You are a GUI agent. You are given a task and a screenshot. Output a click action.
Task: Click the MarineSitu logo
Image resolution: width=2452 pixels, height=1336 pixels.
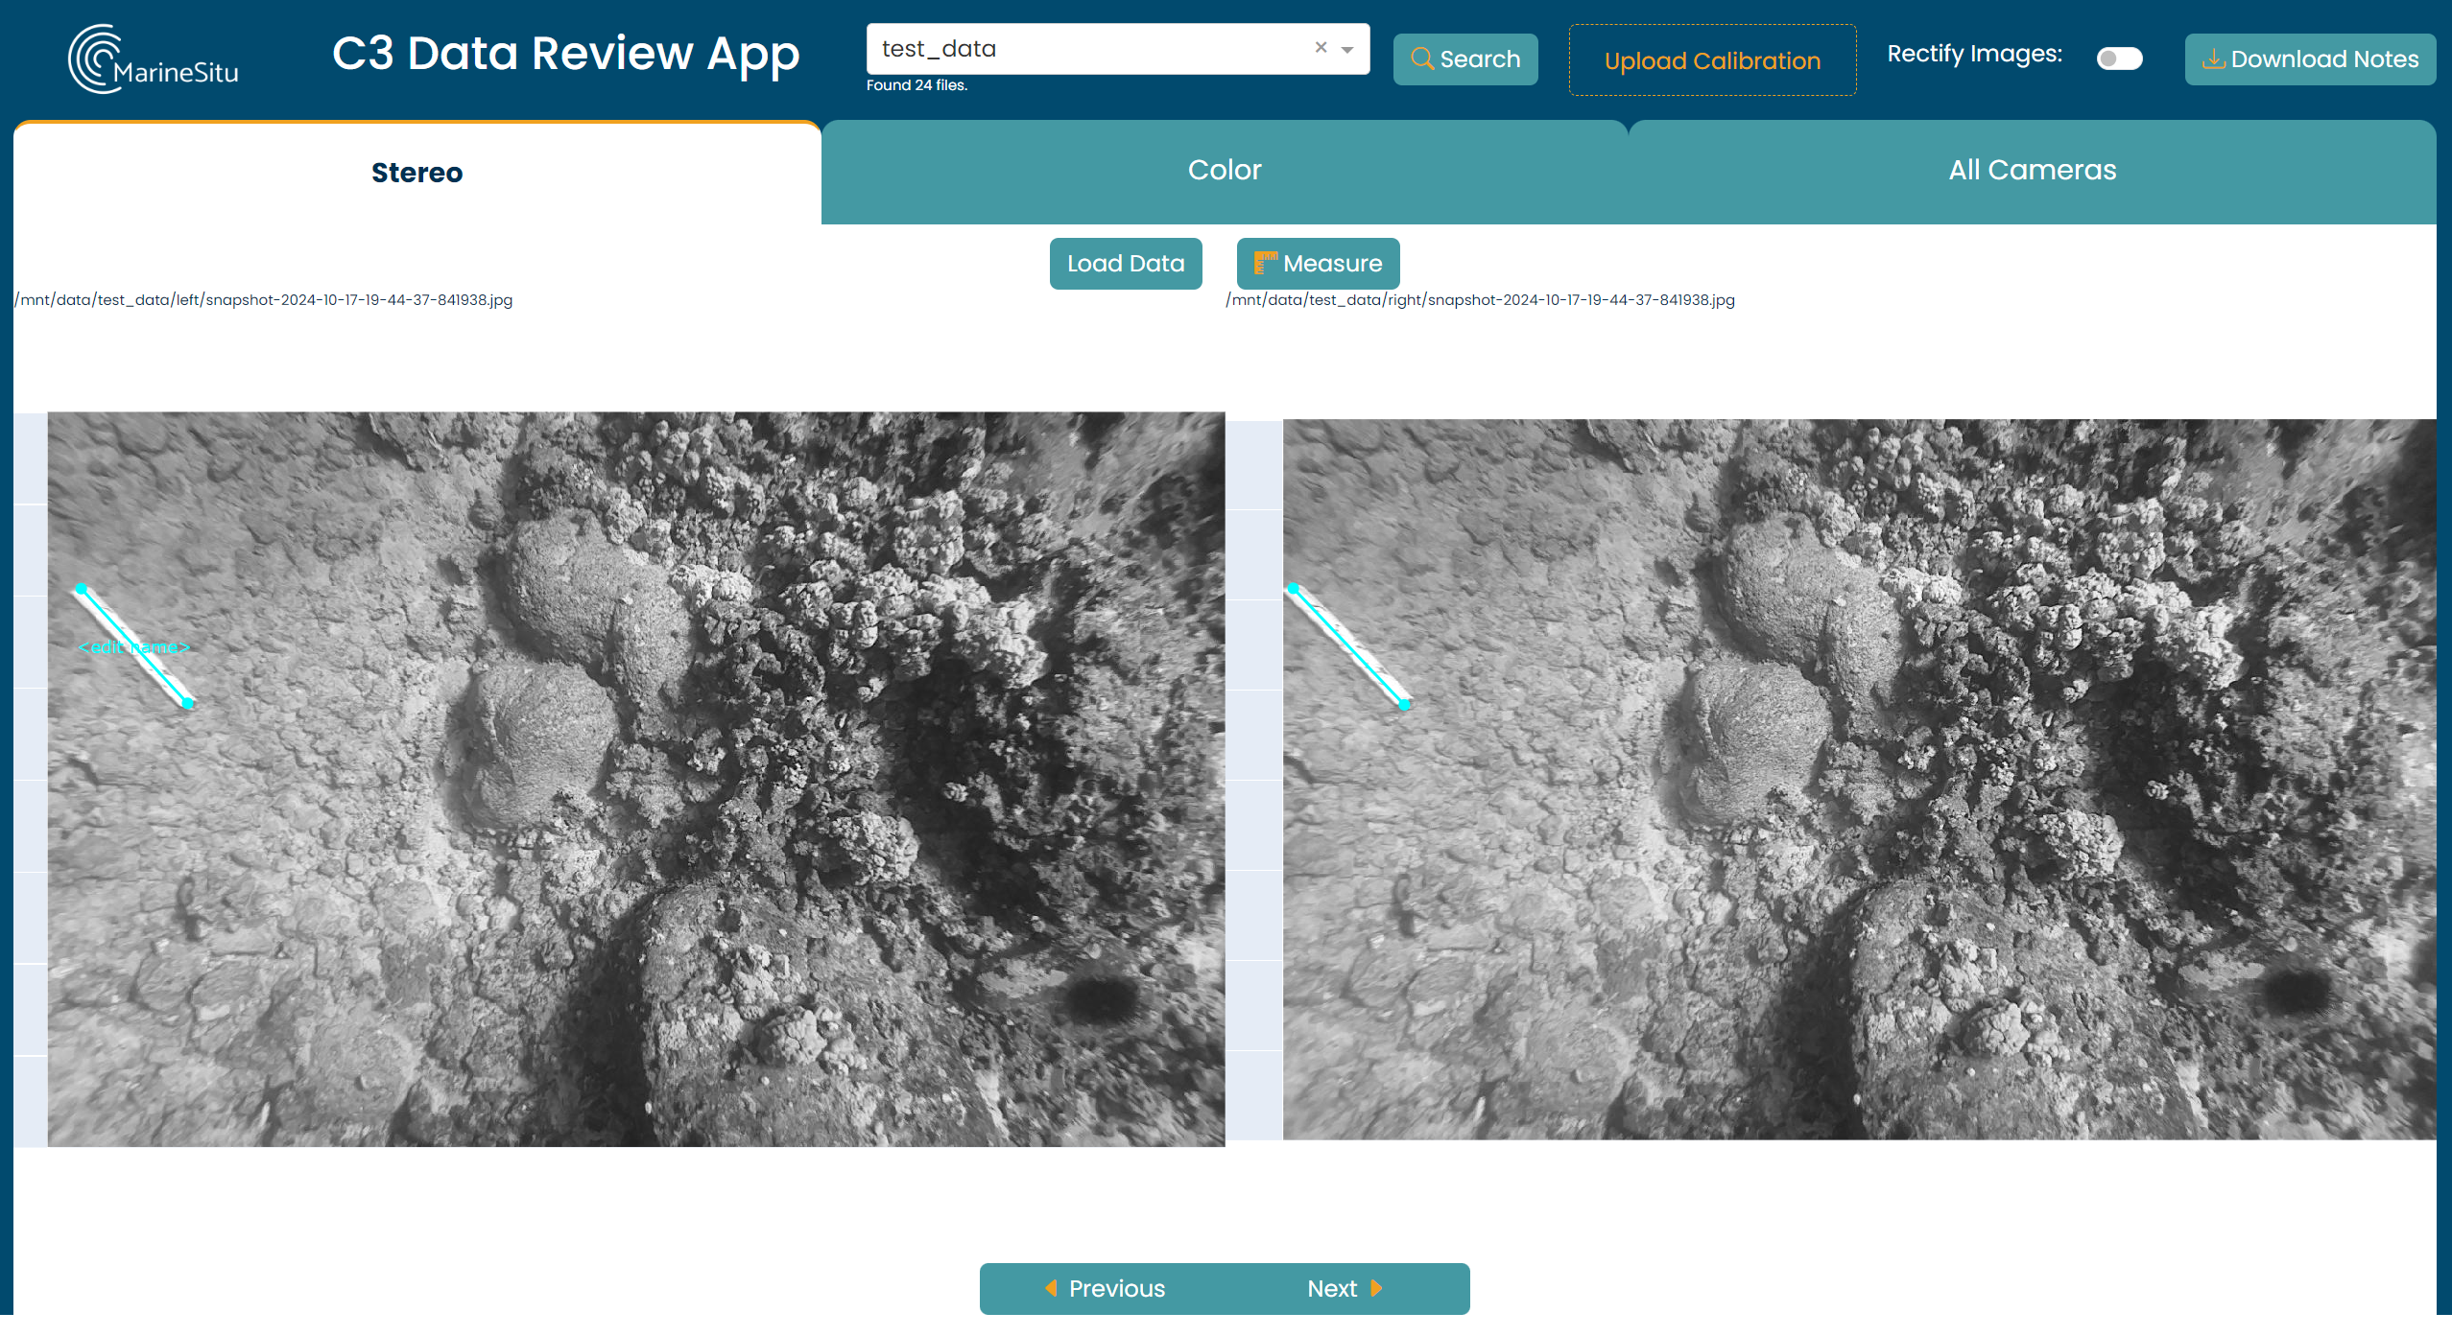154,59
